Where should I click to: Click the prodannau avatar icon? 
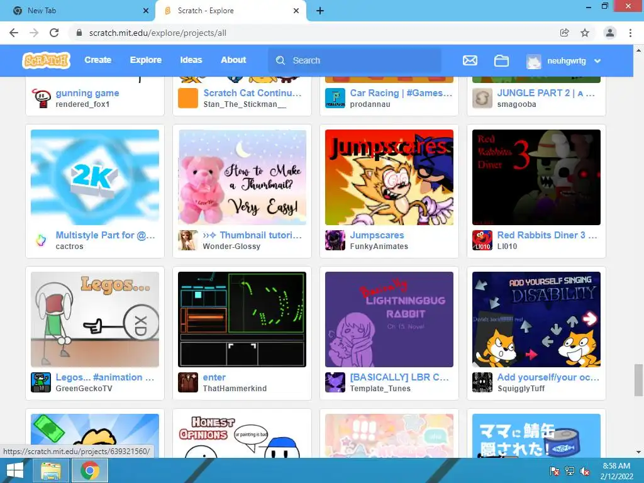pyautogui.click(x=335, y=98)
